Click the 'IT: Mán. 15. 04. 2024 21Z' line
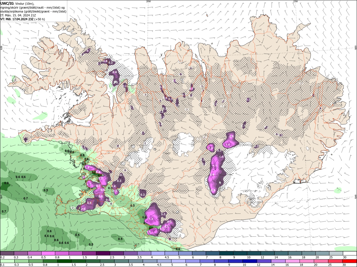 point(18,15)
